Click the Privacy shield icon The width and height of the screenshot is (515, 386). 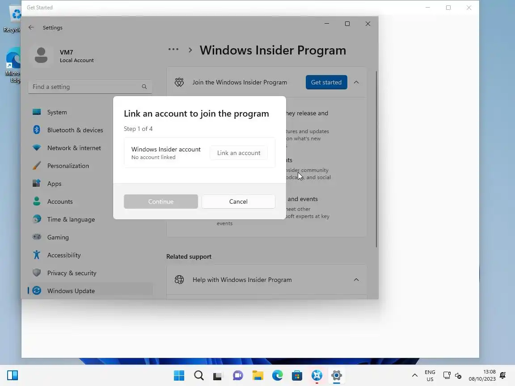(37, 273)
